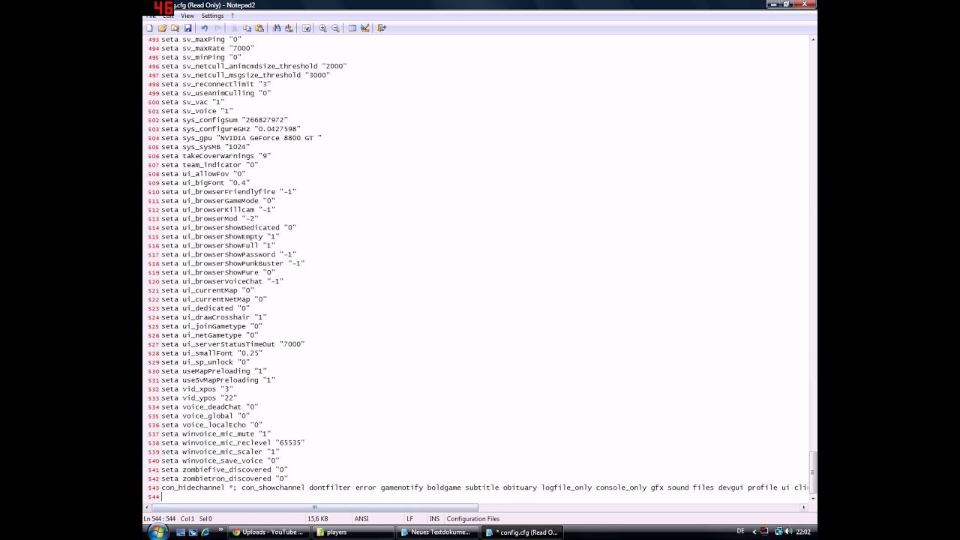Open the Windows Start orb
This screenshot has width=960, height=540.
pos(158,532)
